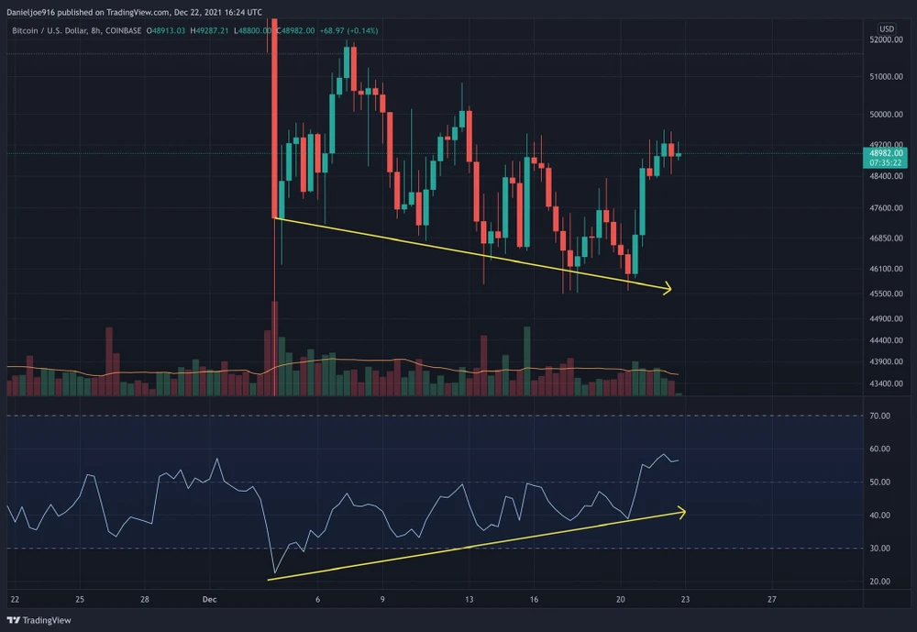Click the tallest volume bar below red spike

click(x=274, y=349)
